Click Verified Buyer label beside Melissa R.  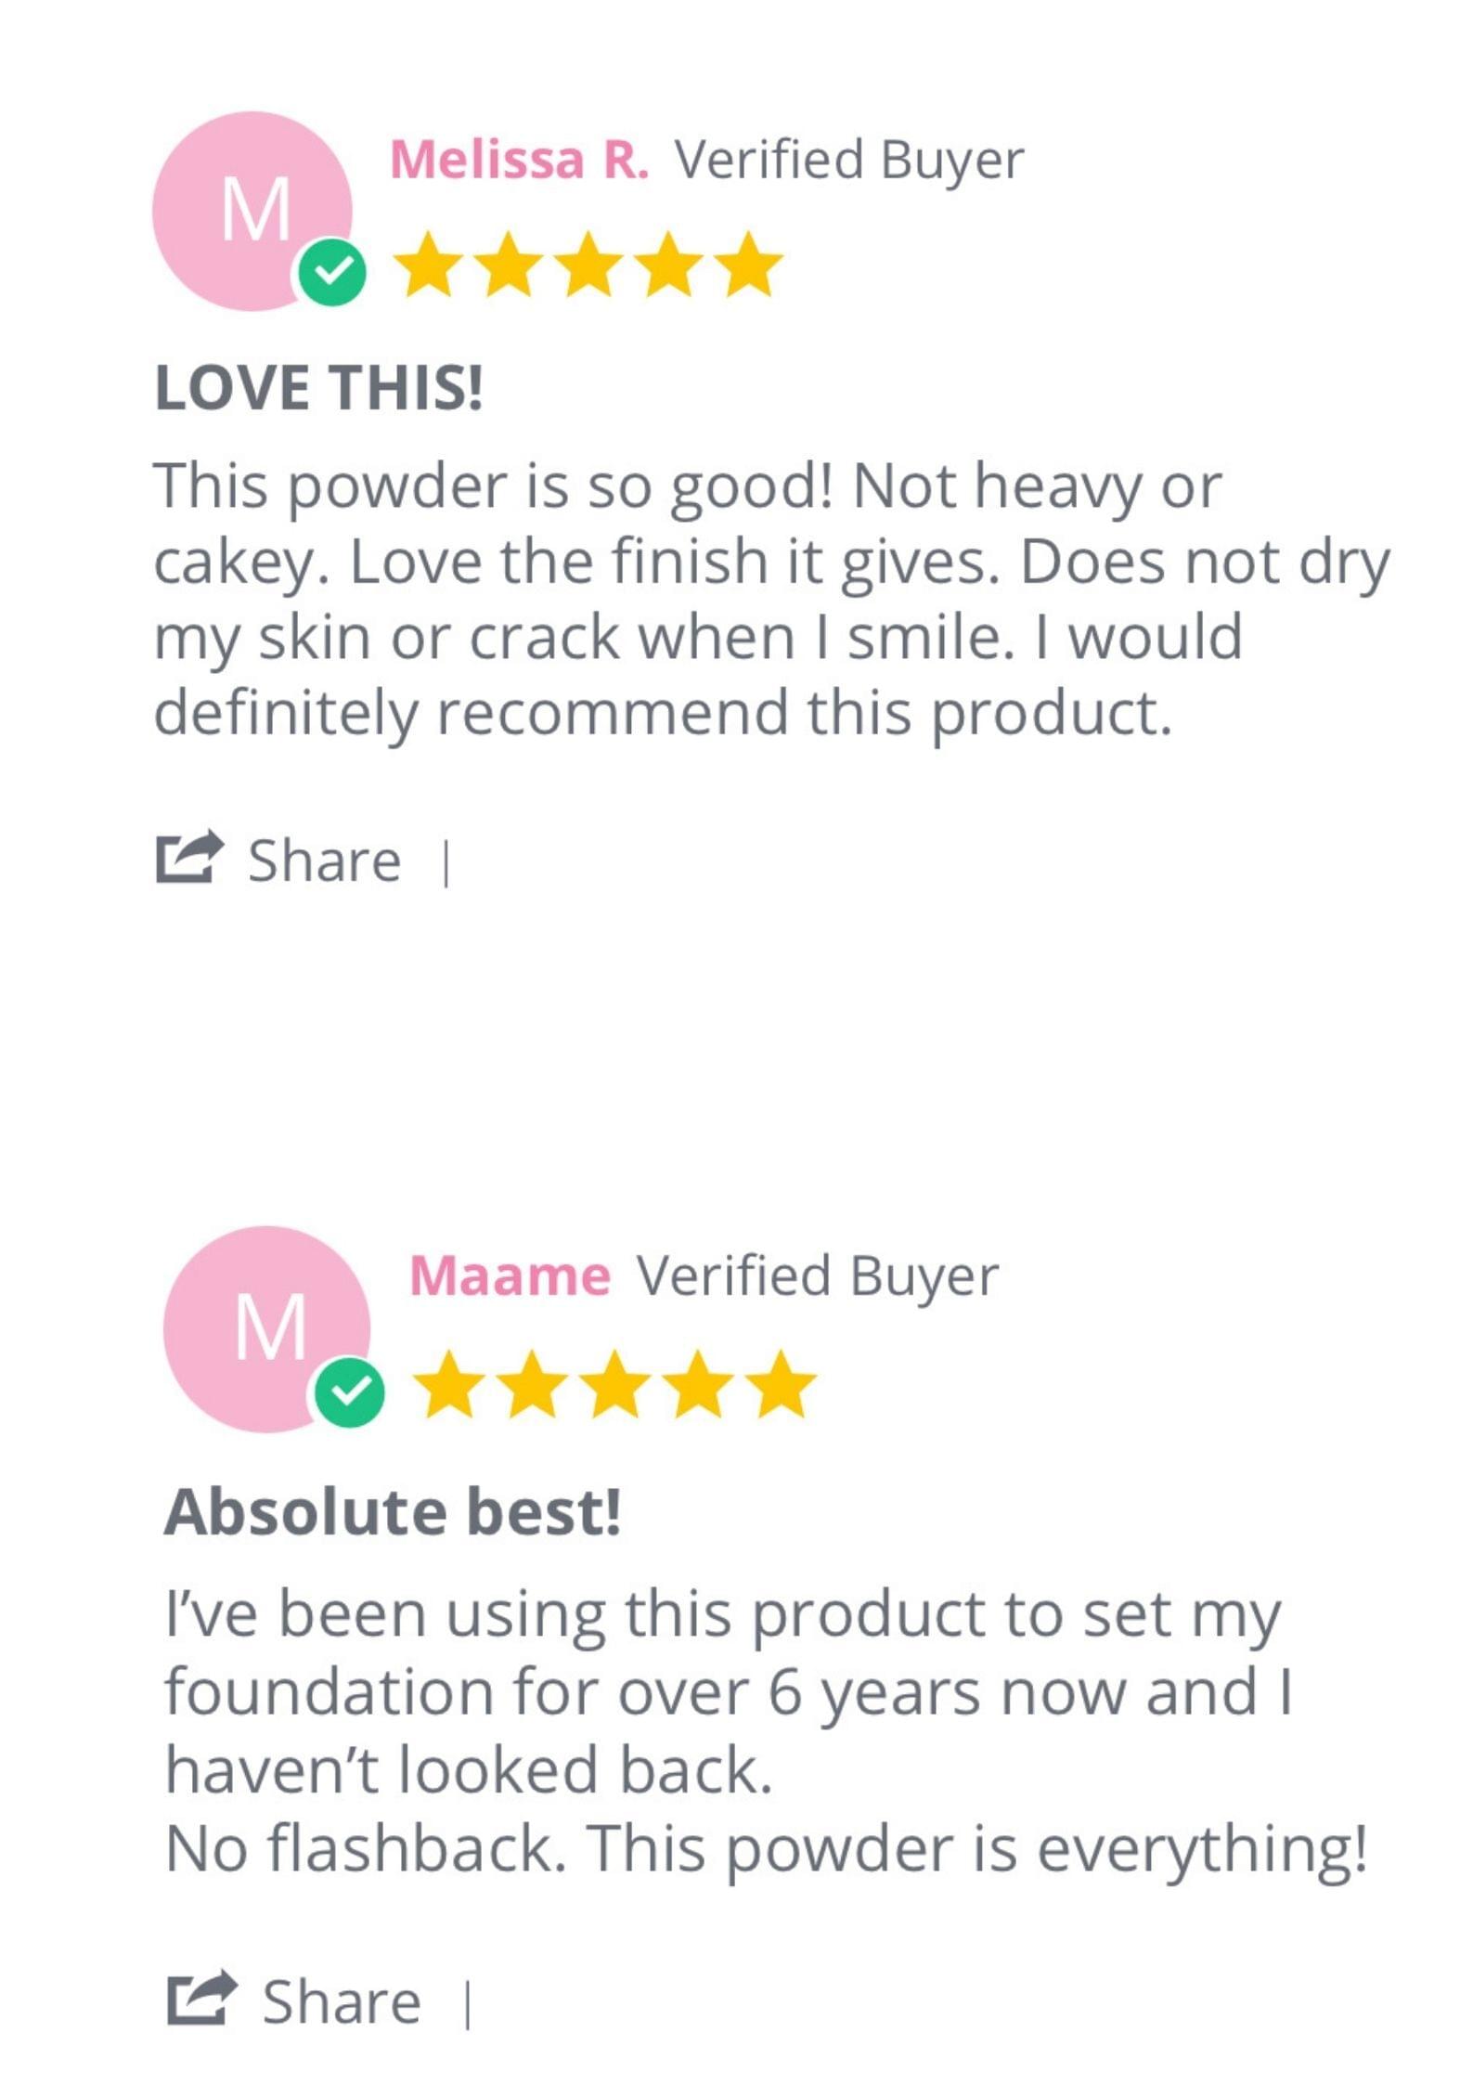tap(848, 160)
